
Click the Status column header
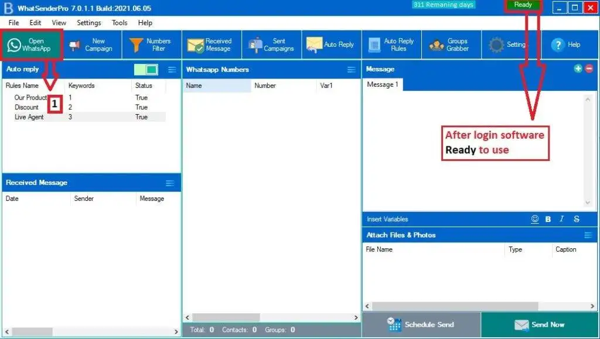click(x=148, y=85)
